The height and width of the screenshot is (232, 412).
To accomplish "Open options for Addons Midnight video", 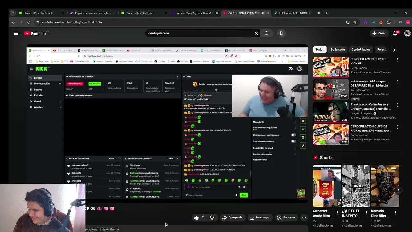I will coord(398,82).
